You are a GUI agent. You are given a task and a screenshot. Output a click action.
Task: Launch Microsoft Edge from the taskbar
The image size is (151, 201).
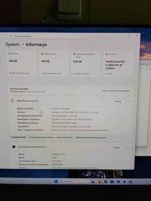pyautogui.click(x=106, y=181)
